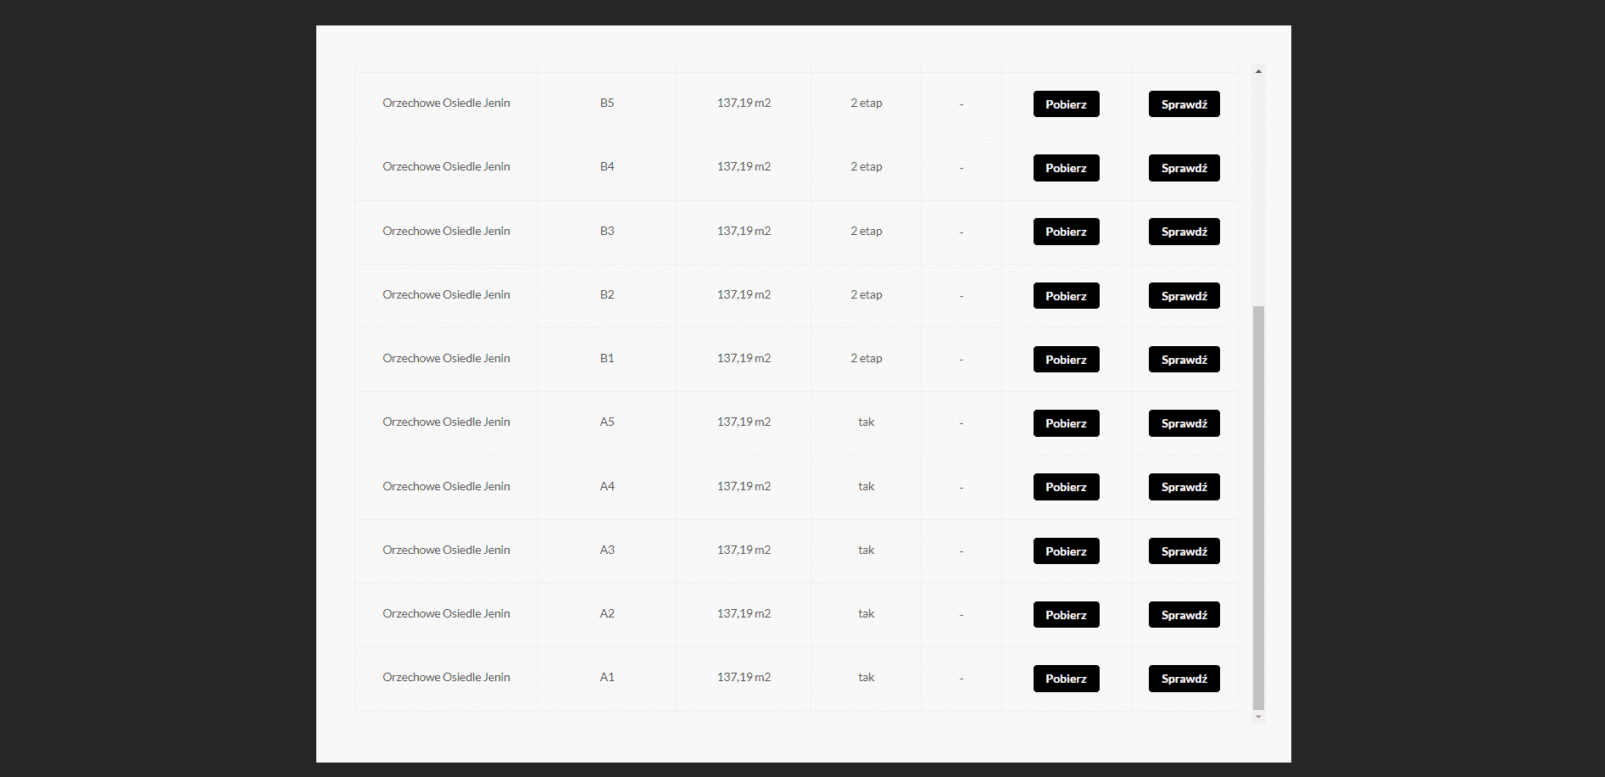Click Orzechowe Osiedle Jenin in A1 row
The height and width of the screenshot is (777, 1605).
446,678
